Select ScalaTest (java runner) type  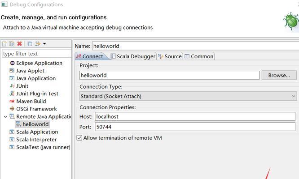(43, 147)
